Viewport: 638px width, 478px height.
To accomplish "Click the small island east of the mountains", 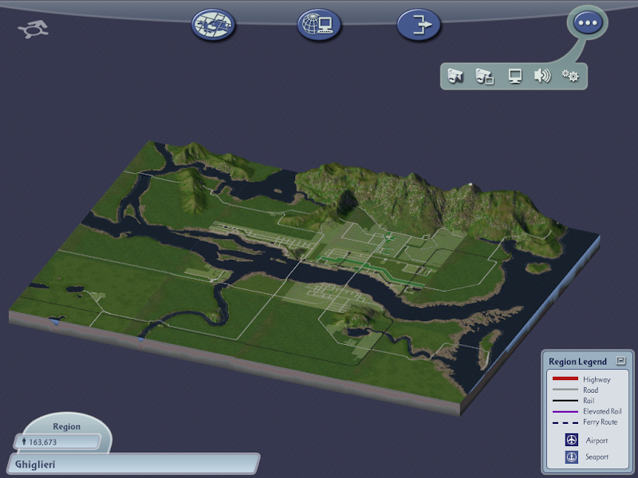I will 538,268.
